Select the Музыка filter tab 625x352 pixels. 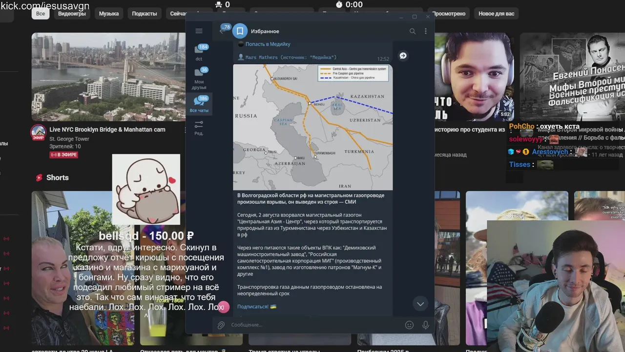109,14
